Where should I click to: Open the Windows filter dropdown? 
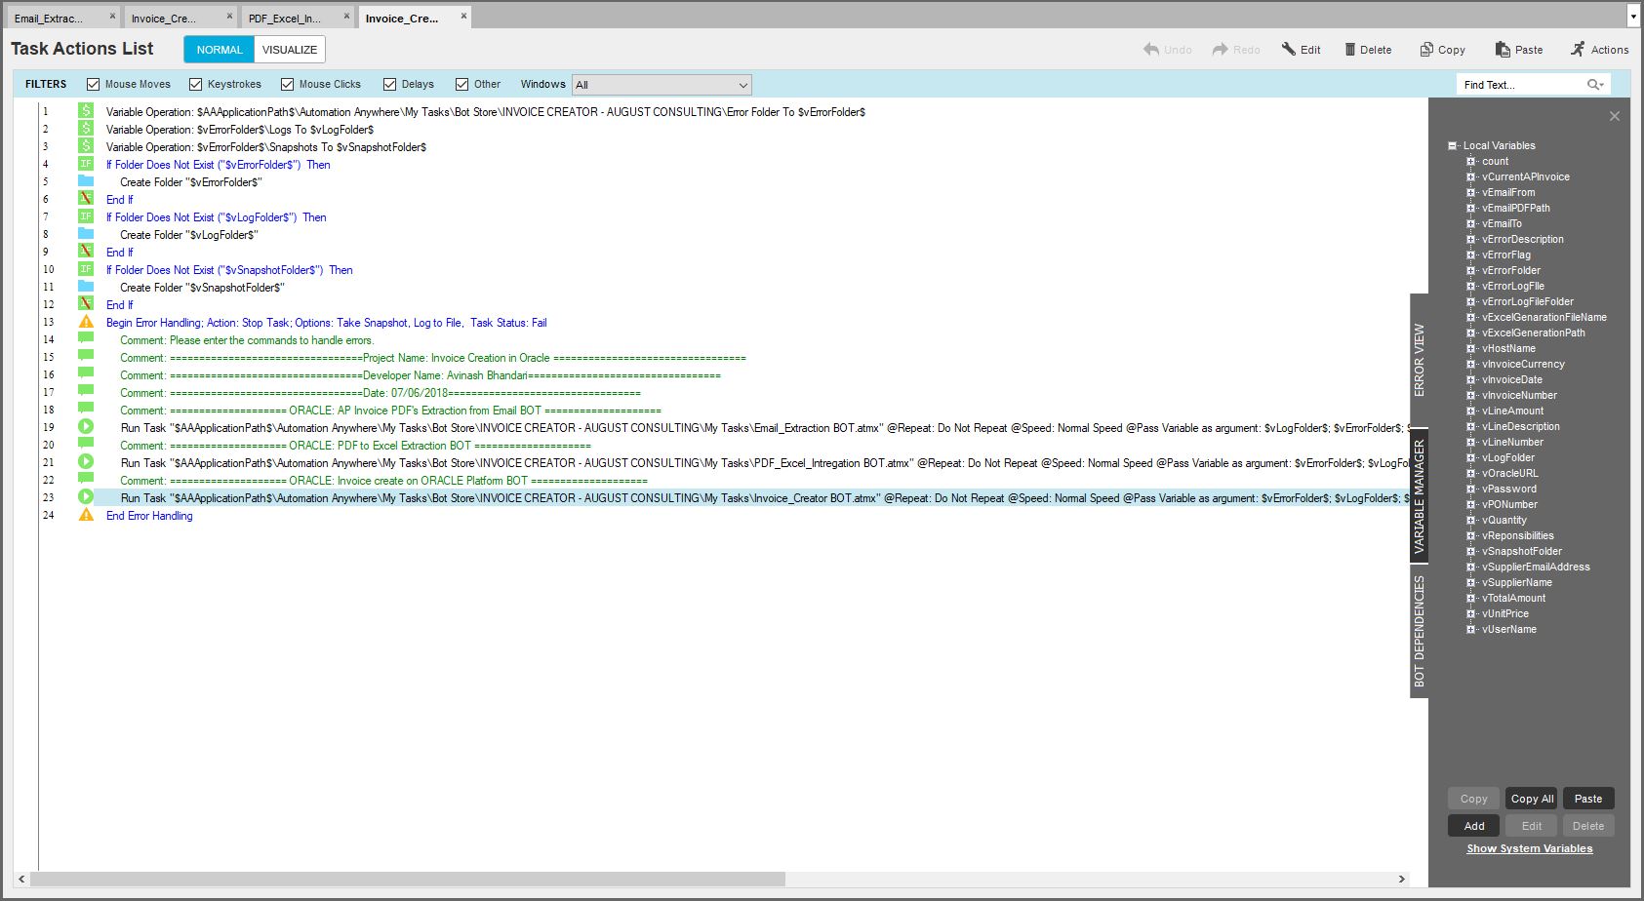(662, 85)
